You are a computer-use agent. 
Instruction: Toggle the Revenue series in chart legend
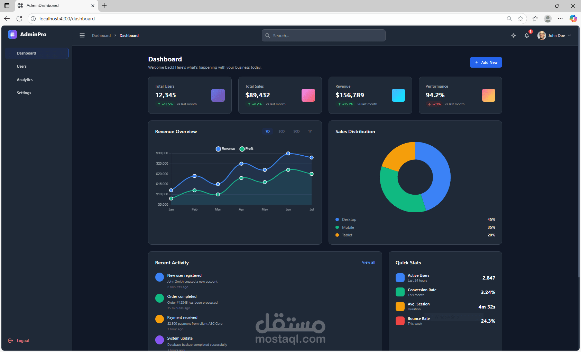click(225, 149)
